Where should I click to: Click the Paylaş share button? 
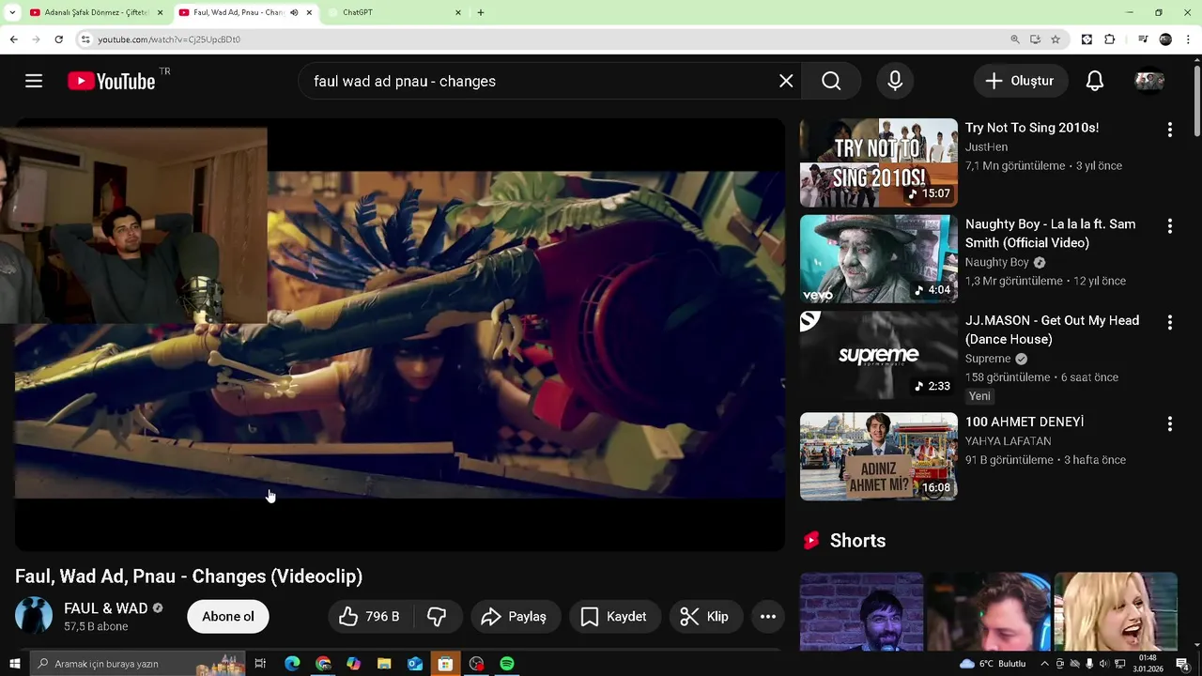click(515, 617)
